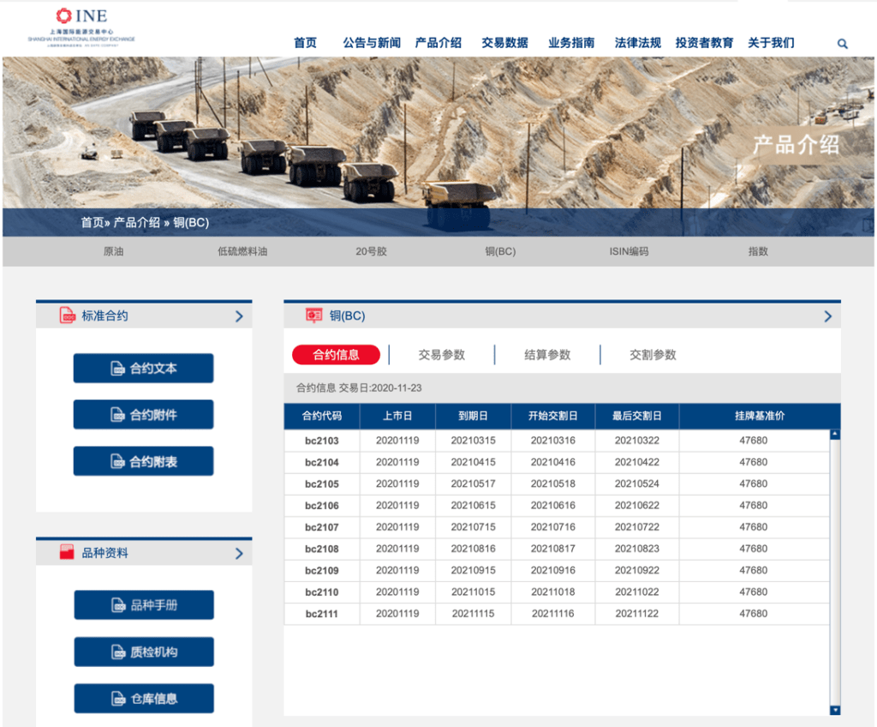Click the 标准合约 document icon
This screenshot has height=727, width=877.
pyautogui.click(x=68, y=315)
